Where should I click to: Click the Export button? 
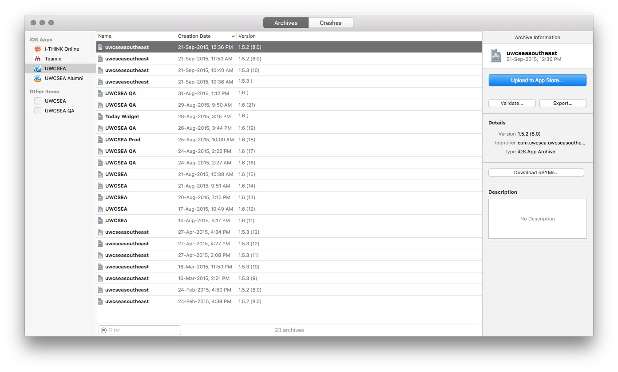coord(563,103)
